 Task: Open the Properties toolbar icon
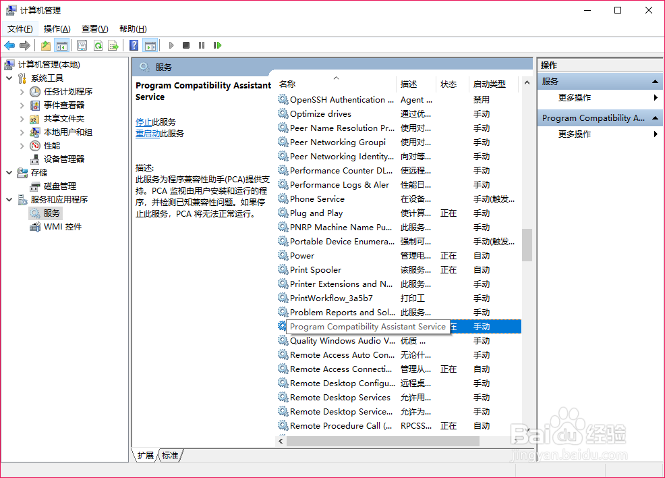click(82, 45)
